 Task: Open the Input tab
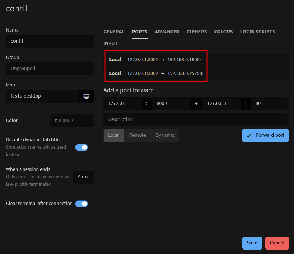pyautogui.click(x=111, y=43)
